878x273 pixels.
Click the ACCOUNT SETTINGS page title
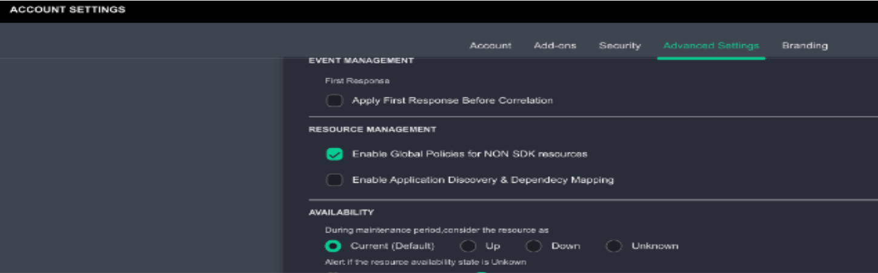(x=68, y=10)
